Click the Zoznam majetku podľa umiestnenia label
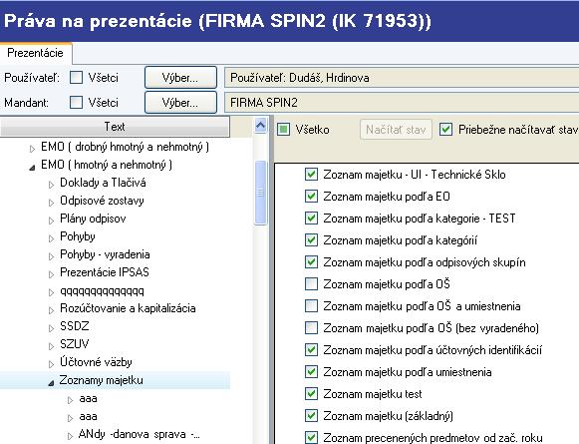 408,372
